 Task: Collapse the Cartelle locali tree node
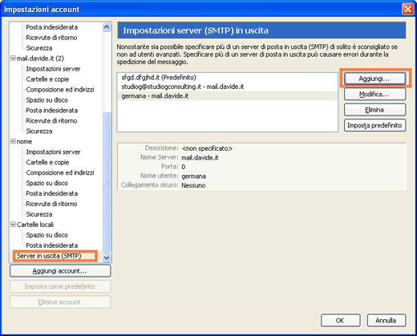(13, 225)
